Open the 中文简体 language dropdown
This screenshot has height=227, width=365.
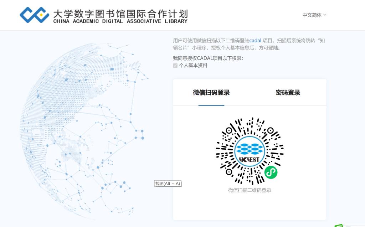click(x=312, y=15)
